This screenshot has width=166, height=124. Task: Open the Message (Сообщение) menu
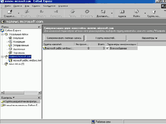pyautogui.click(x=49, y=6)
